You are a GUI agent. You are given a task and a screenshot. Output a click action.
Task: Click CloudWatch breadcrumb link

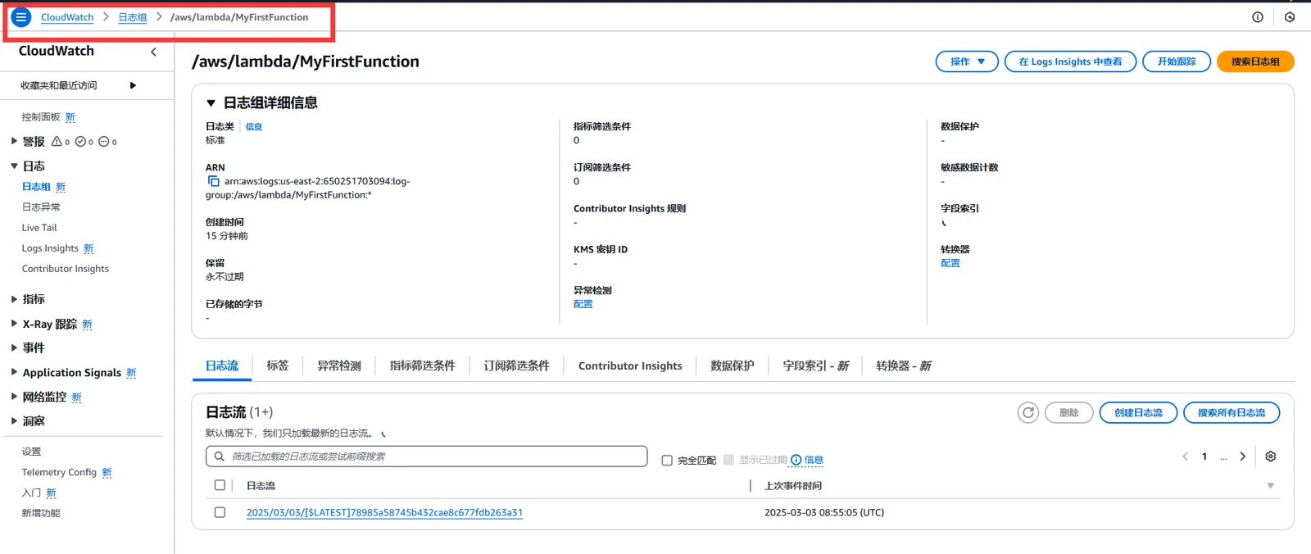(x=67, y=17)
